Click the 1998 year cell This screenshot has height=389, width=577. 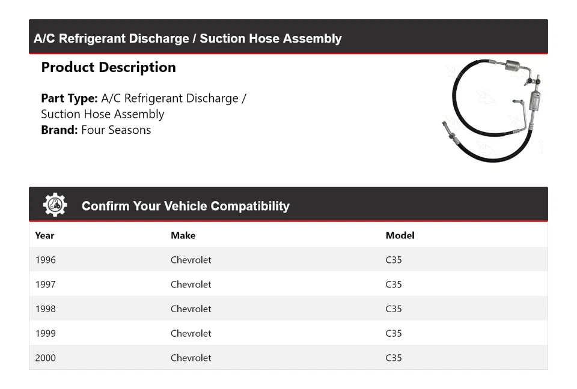pos(45,309)
